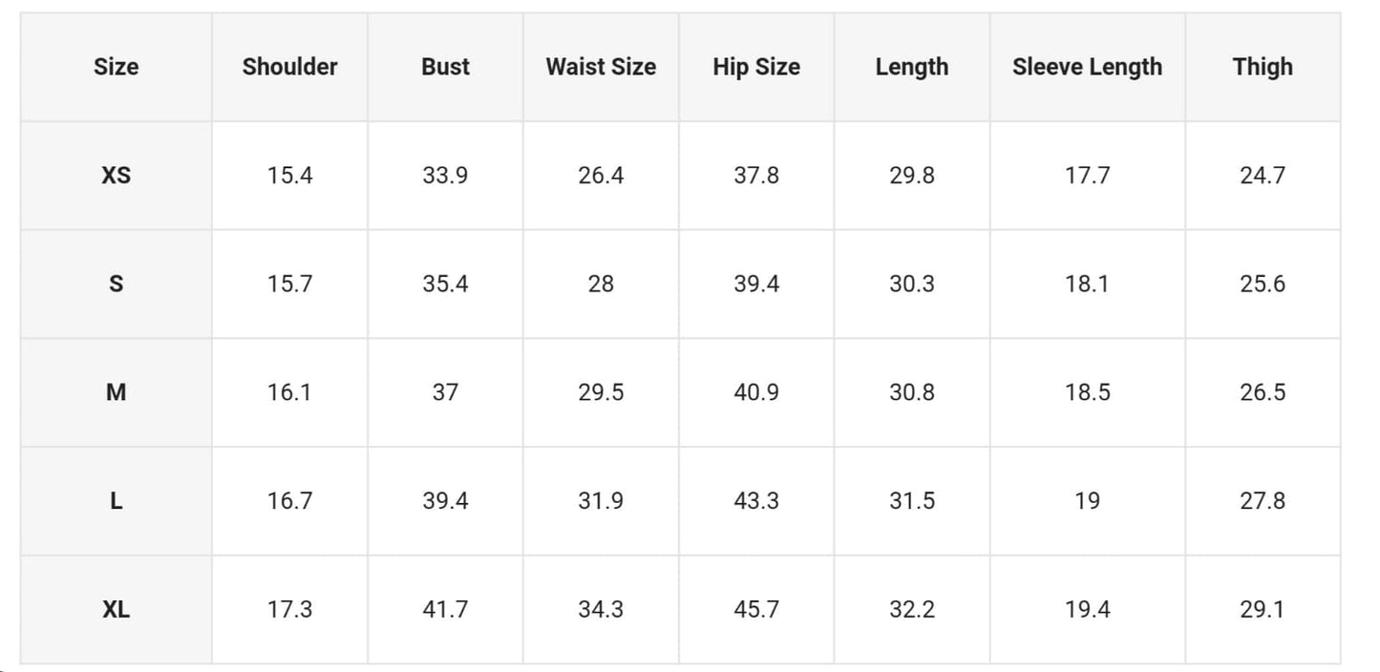Viewport: 1380px width, 672px height.
Task: Select the Thigh column header
Action: tap(1263, 67)
